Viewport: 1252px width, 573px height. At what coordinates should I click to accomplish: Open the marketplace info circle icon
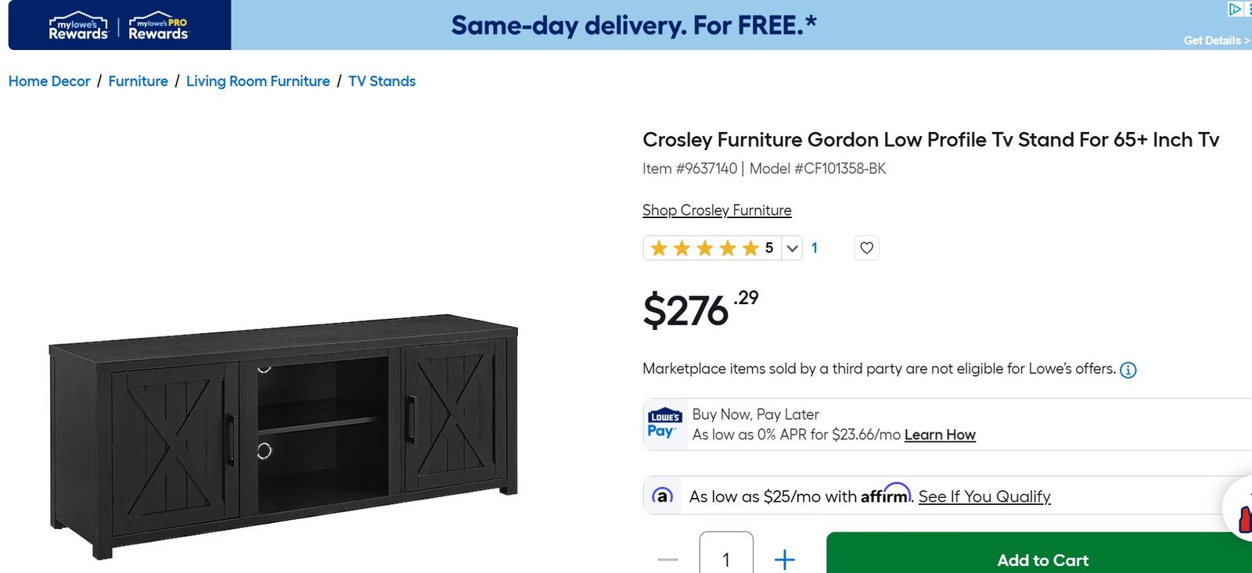point(1128,370)
